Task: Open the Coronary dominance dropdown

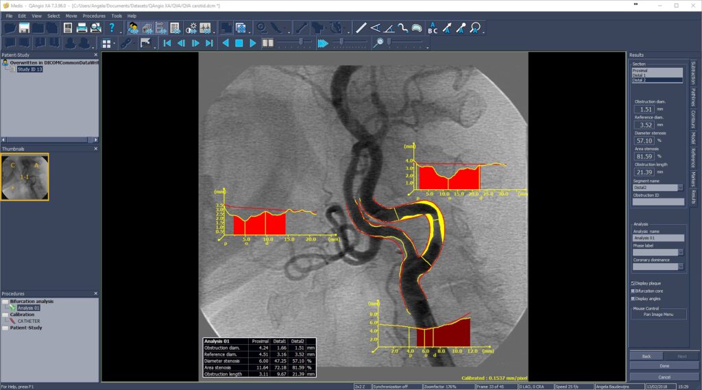Action: click(x=680, y=267)
